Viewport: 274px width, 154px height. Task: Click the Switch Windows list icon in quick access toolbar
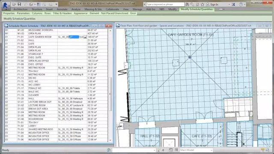pyautogui.click(x=39, y=4)
